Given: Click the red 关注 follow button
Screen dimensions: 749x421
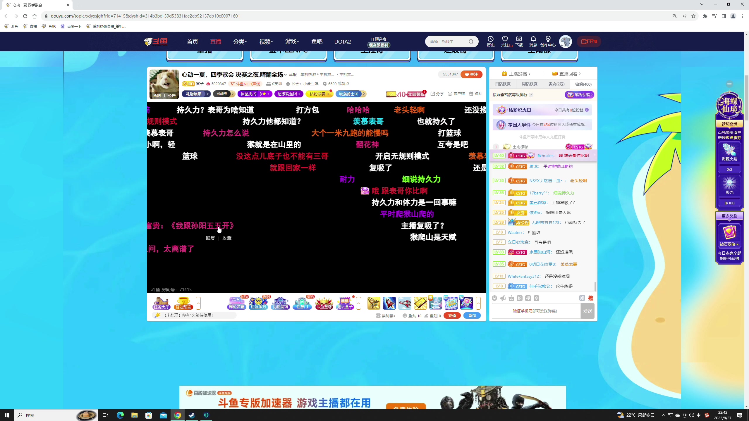Looking at the screenshot, I should coord(471,74).
